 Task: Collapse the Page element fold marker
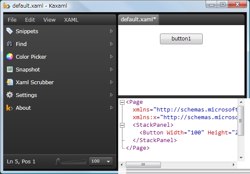[x=122, y=102]
